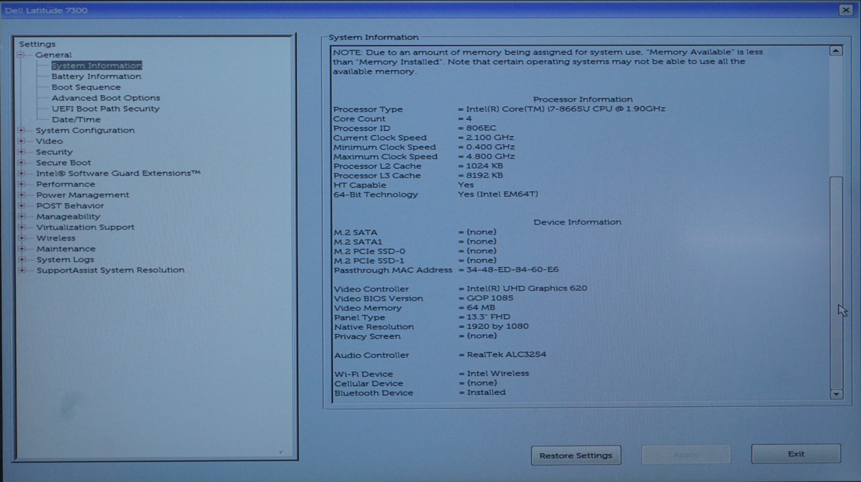Select SupportAssist System Resolution label
Screen dimensions: 861x482
(110, 270)
